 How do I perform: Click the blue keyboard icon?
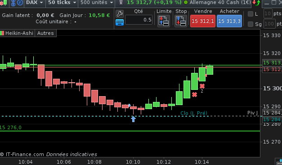tap(120, 22)
